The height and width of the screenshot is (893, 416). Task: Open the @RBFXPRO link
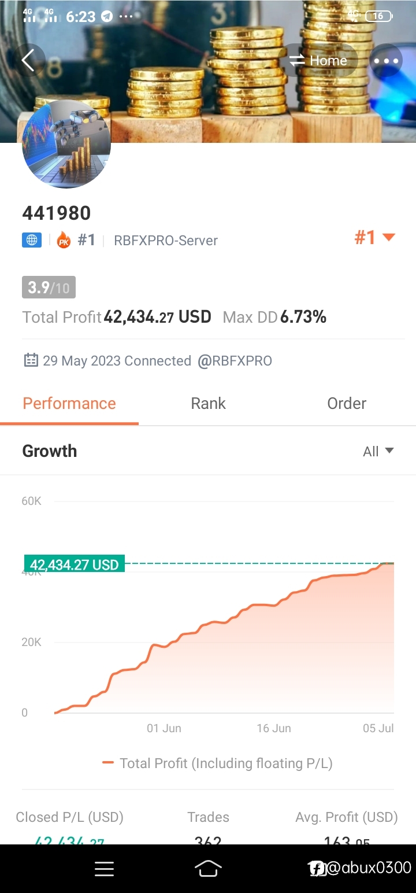click(x=235, y=361)
